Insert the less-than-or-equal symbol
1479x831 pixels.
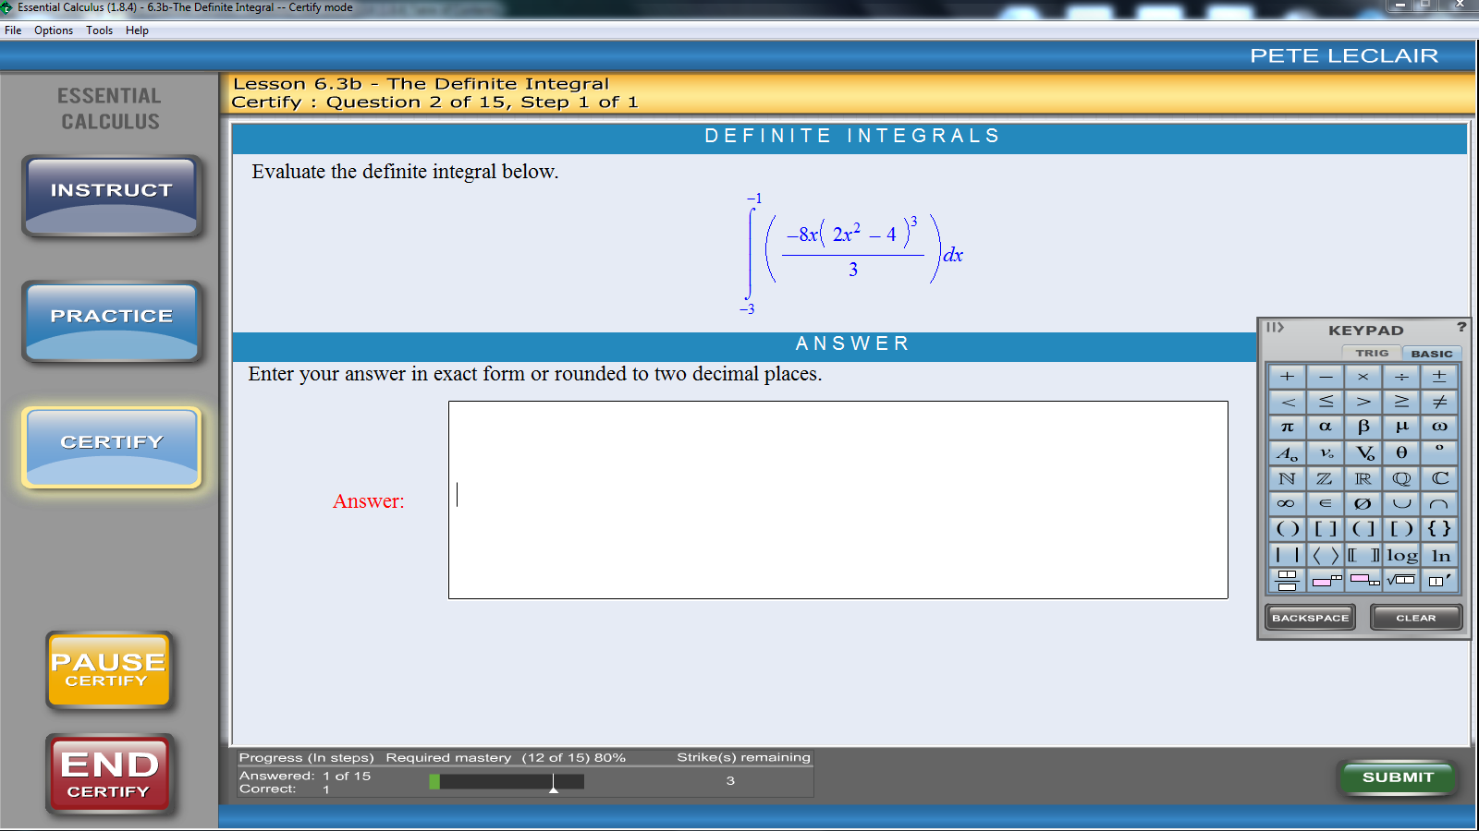pos(1326,402)
